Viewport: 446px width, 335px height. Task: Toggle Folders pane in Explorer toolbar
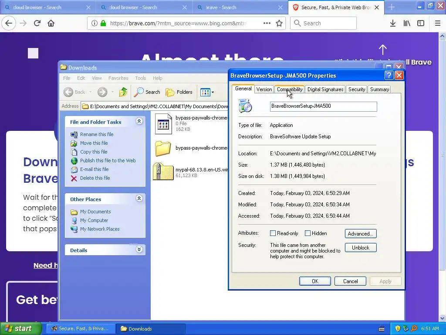[x=179, y=92]
